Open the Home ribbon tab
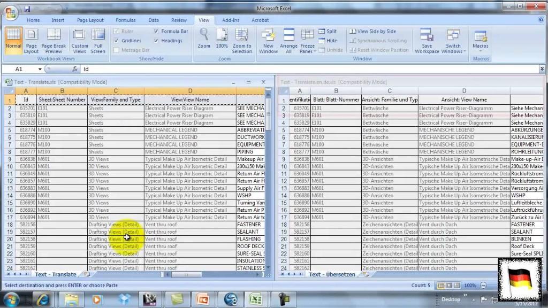 coord(33,20)
